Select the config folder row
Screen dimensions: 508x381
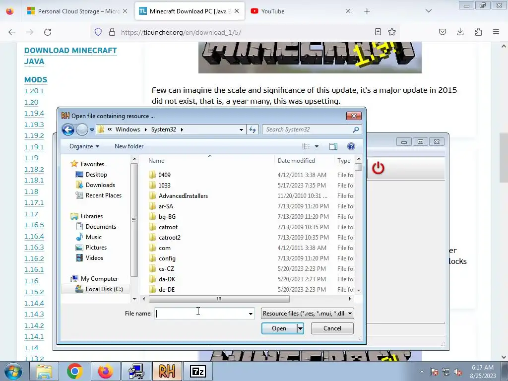pyautogui.click(x=167, y=258)
